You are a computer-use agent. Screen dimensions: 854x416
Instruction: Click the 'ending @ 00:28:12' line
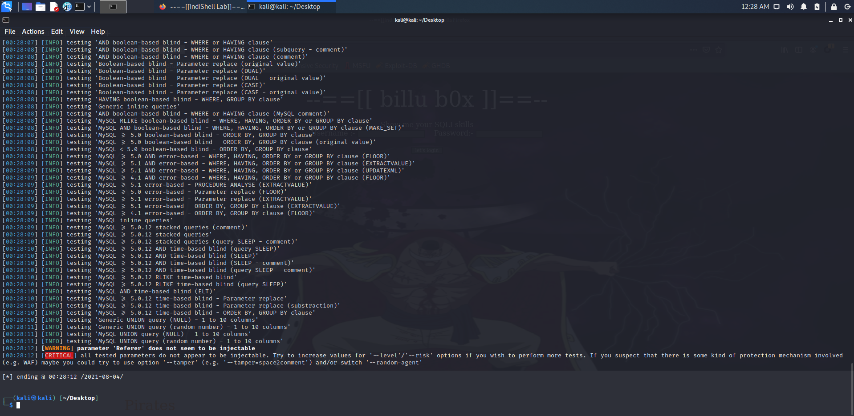click(x=63, y=377)
